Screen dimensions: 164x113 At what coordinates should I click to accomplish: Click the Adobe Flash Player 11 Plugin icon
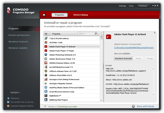[46, 50]
